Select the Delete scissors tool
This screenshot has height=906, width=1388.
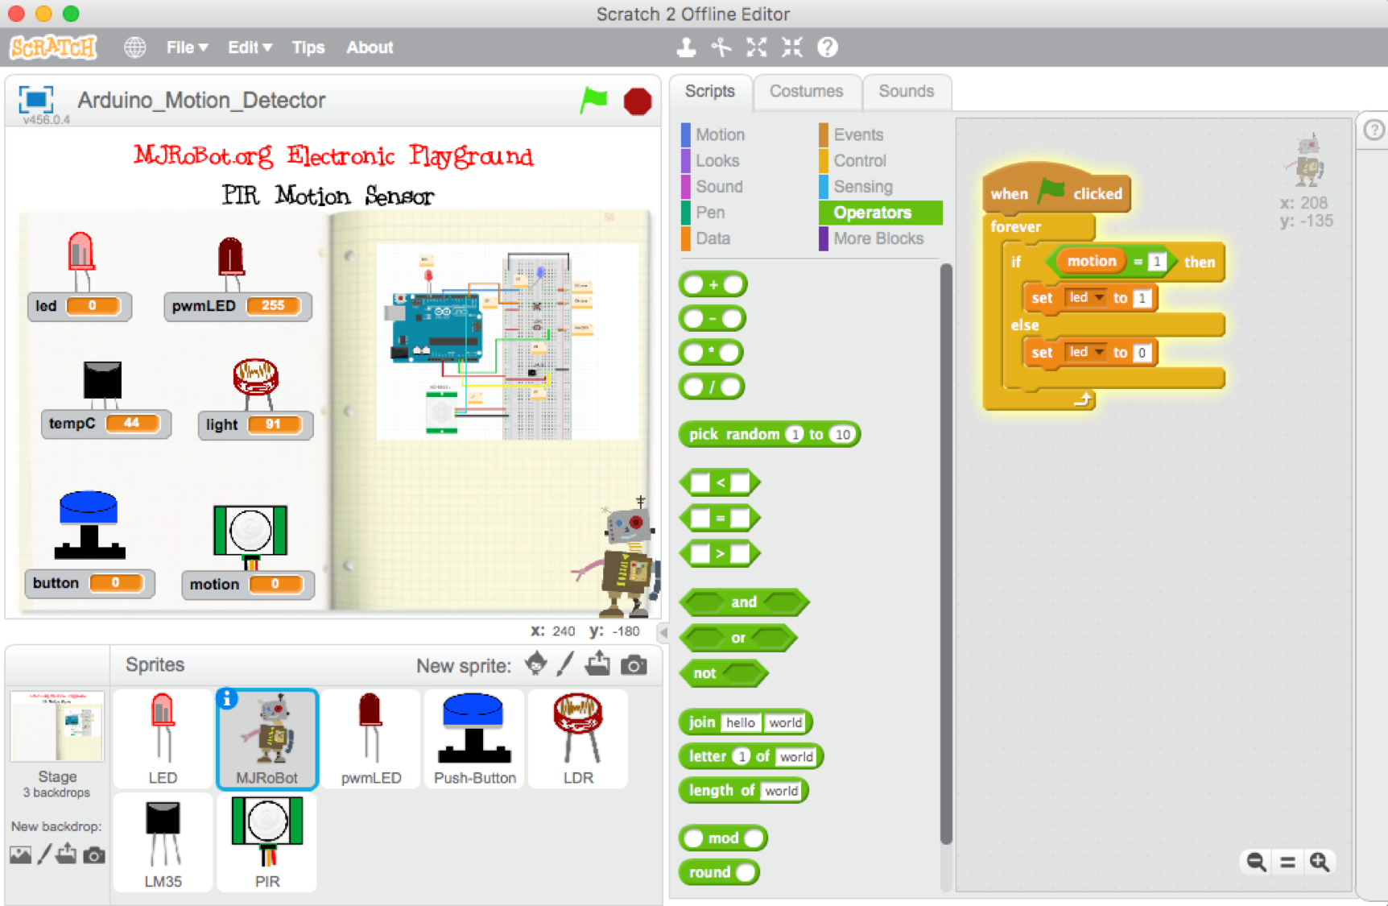(721, 48)
